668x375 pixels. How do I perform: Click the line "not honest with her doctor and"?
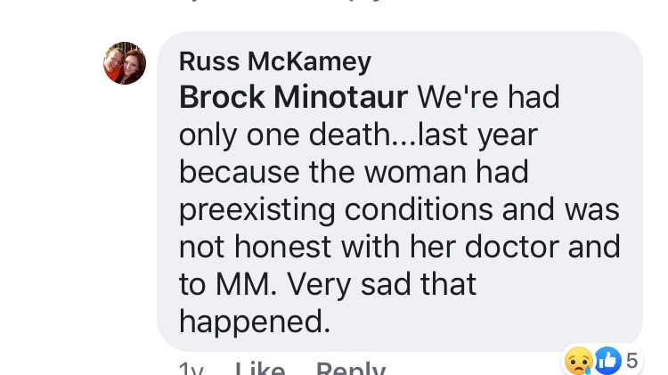click(398, 246)
